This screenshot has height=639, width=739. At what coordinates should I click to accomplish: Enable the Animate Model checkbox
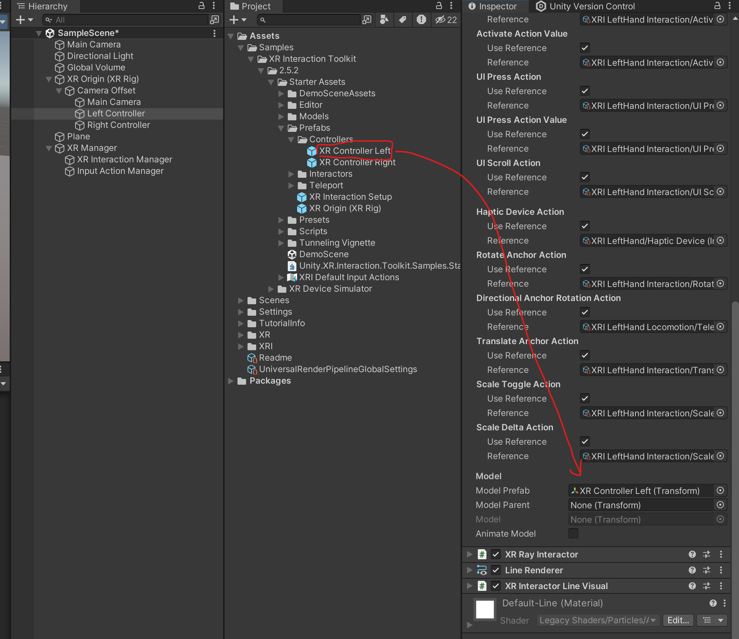pos(573,533)
